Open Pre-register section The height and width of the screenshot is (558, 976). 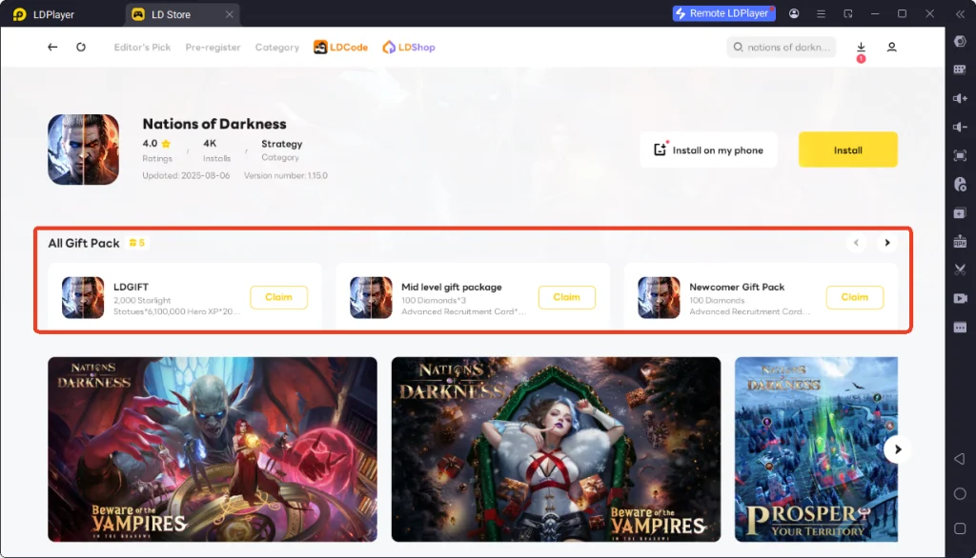[213, 48]
